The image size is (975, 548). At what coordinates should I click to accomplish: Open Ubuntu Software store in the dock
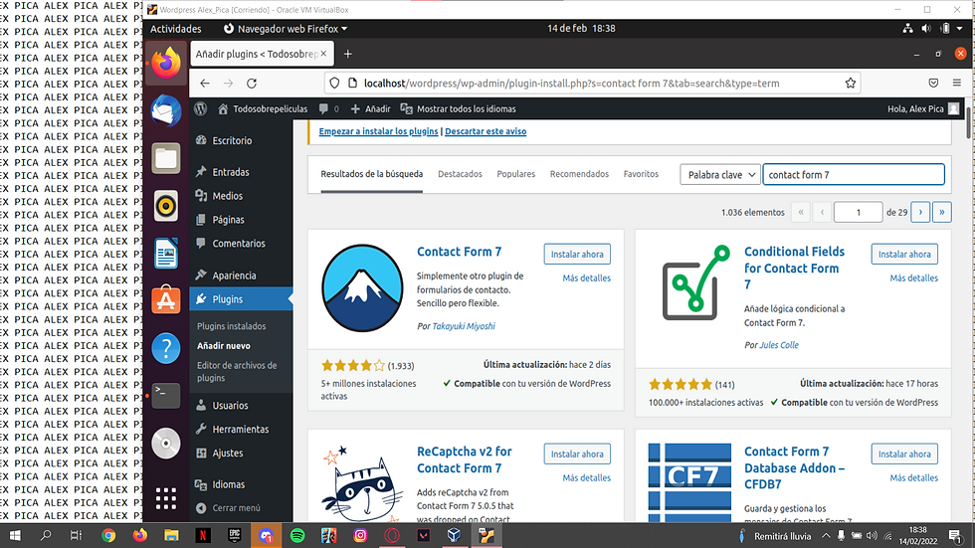coord(166,300)
